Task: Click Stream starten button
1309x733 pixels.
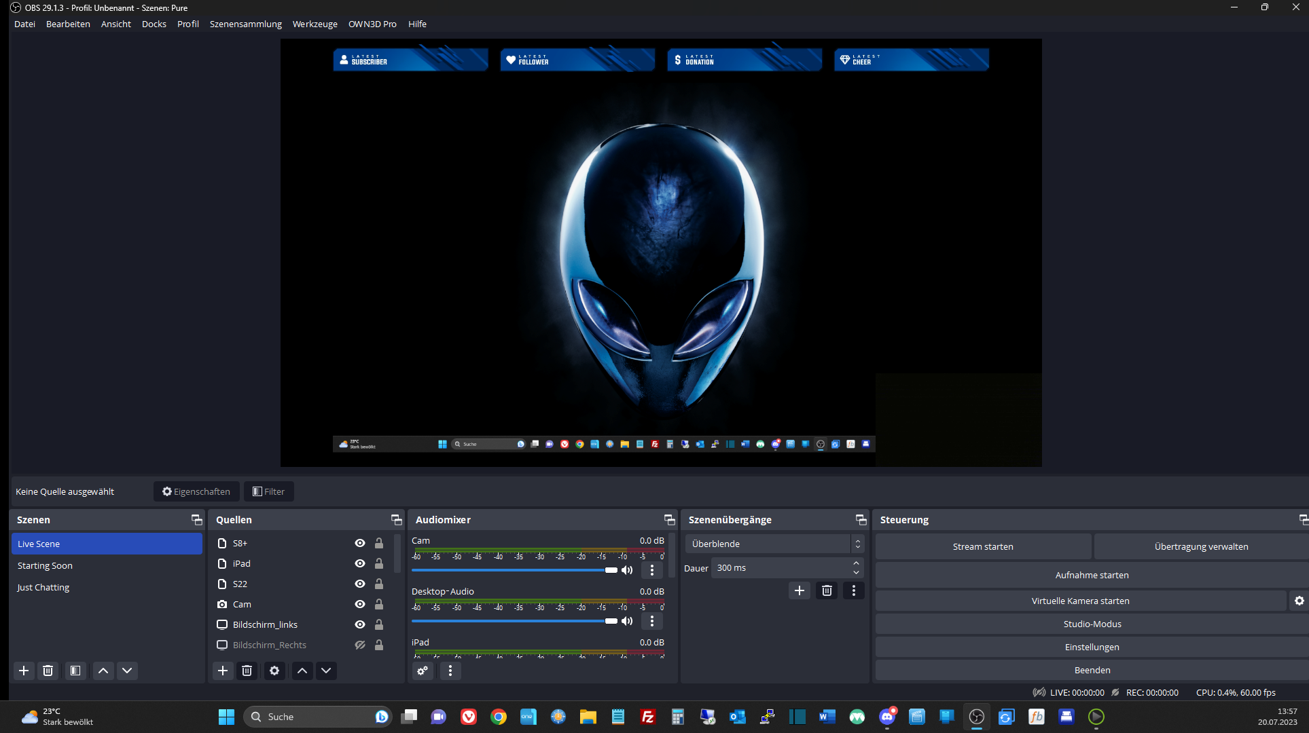Action: coord(983,546)
